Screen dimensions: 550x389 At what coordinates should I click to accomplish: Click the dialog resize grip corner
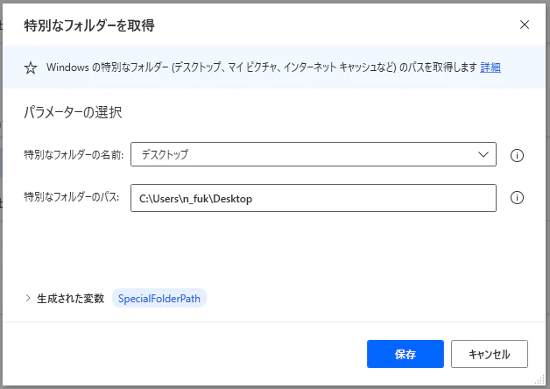(539, 380)
